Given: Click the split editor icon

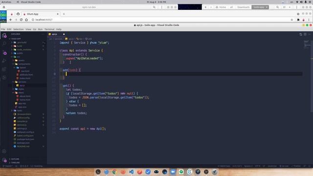Looking at the screenshot, I should pyautogui.click(x=305, y=34).
